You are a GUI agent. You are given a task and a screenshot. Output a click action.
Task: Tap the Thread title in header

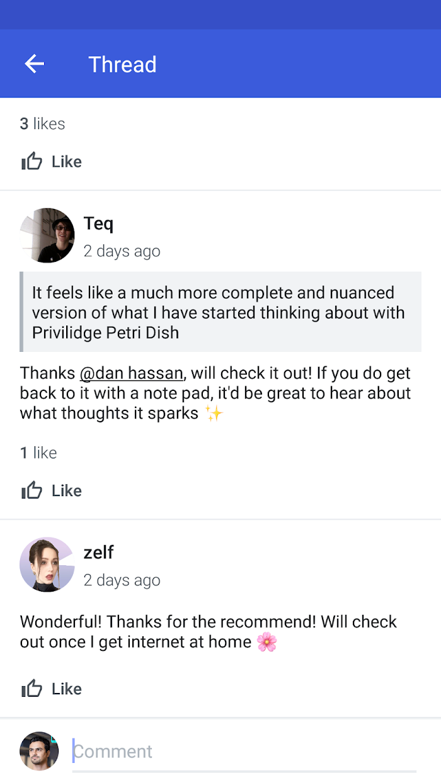(x=122, y=64)
